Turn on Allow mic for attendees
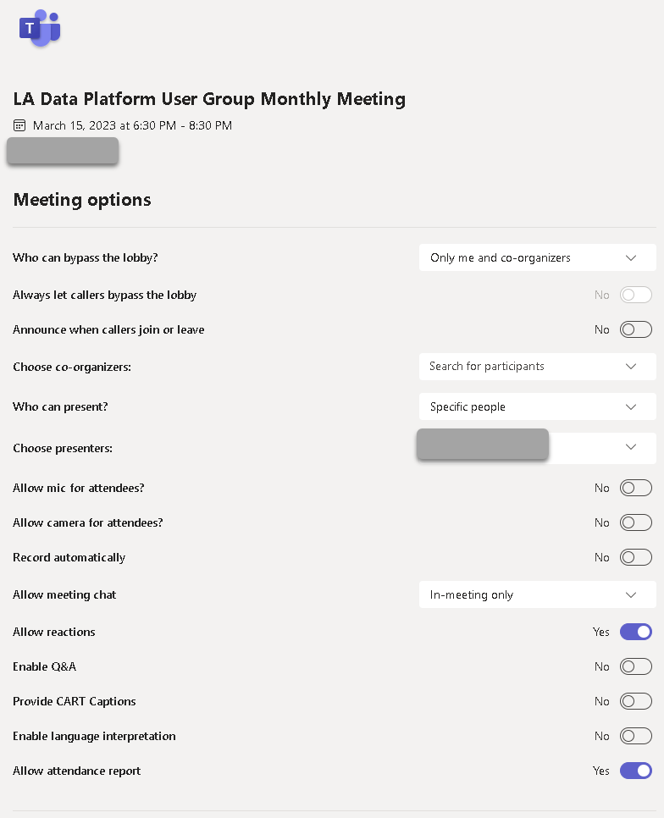664x818 pixels. [x=635, y=488]
